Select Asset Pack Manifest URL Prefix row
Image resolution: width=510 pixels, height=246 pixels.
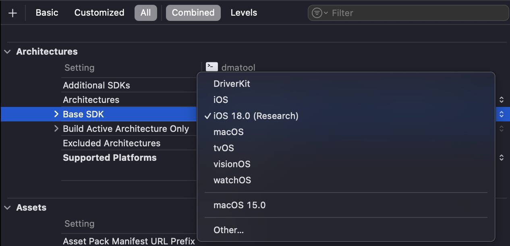coord(129,241)
